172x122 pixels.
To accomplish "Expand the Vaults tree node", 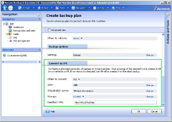I will tap(7, 34).
